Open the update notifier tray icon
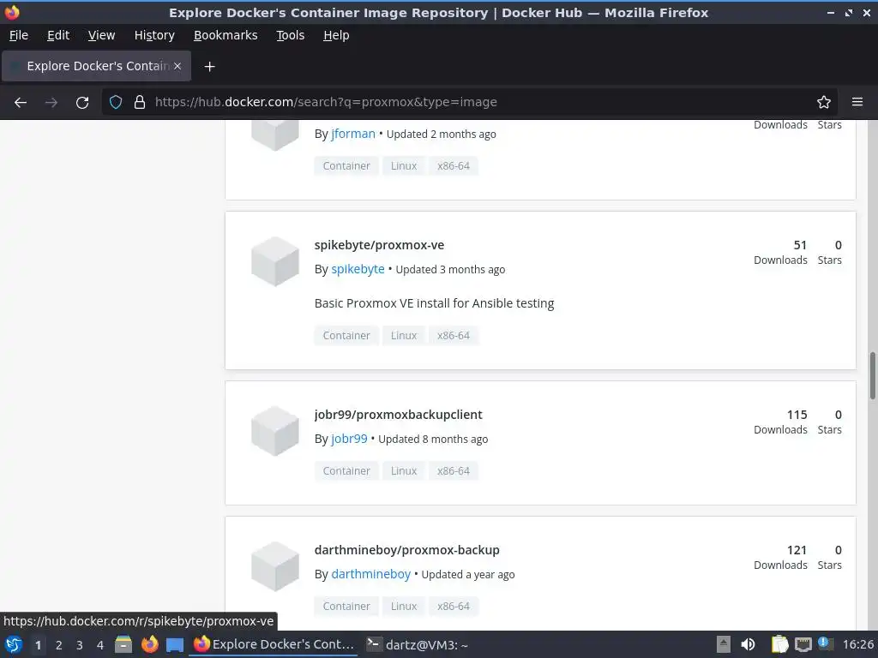Viewport: 878px width, 658px height. (x=825, y=643)
